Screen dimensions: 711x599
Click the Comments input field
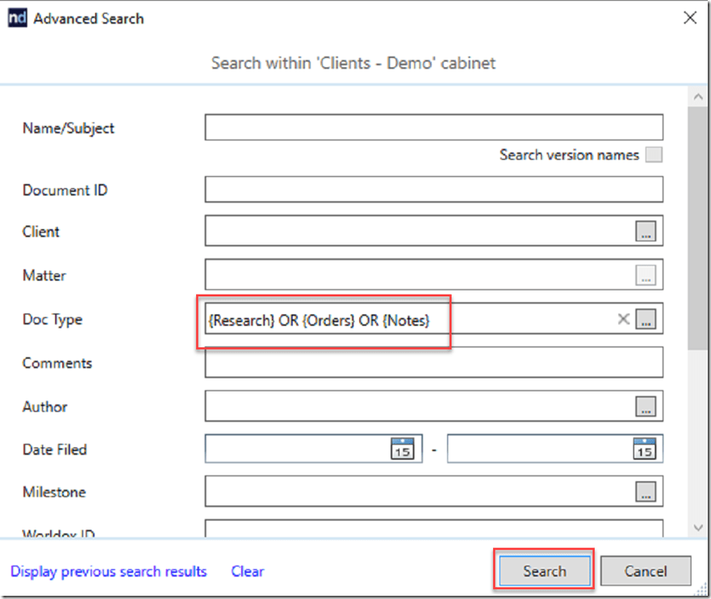coord(433,362)
